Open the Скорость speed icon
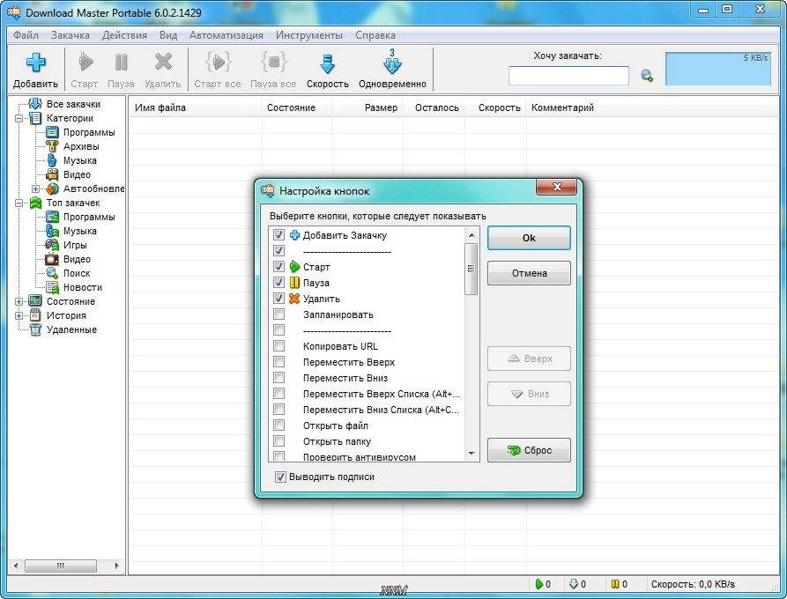The image size is (787, 599). [x=327, y=63]
